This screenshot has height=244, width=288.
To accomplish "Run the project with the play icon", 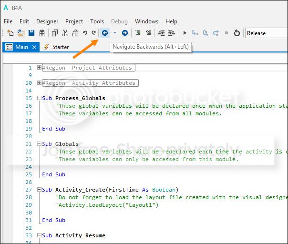I will [185, 33].
